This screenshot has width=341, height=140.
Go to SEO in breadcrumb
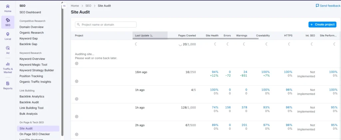(88, 6)
